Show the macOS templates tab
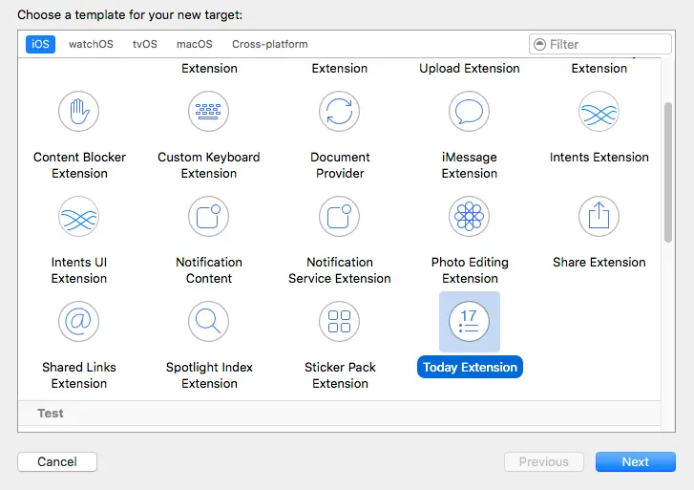The height and width of the screenshot is (490, 694). pyautogui.click(x=195, y=44)
